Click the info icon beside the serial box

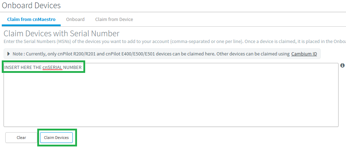point(342,65)
